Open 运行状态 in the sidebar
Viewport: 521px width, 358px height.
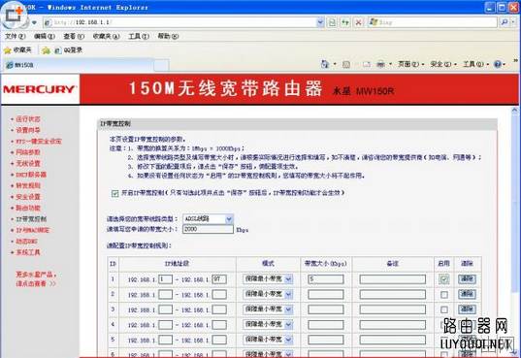(28, 119)
